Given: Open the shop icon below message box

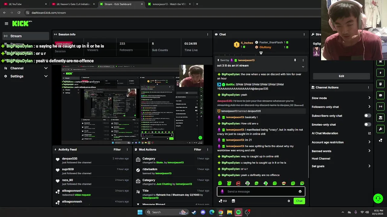Looking at the screenshot, I should click(x=233, y=201).
